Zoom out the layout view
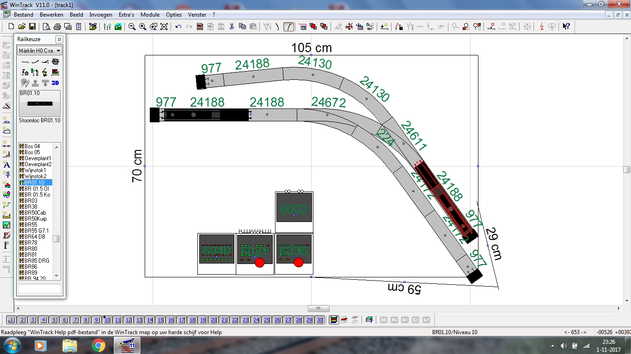 (132, 27)
